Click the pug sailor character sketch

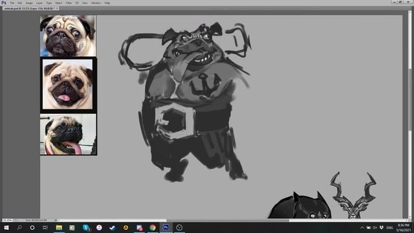click(x=185, y=102)
